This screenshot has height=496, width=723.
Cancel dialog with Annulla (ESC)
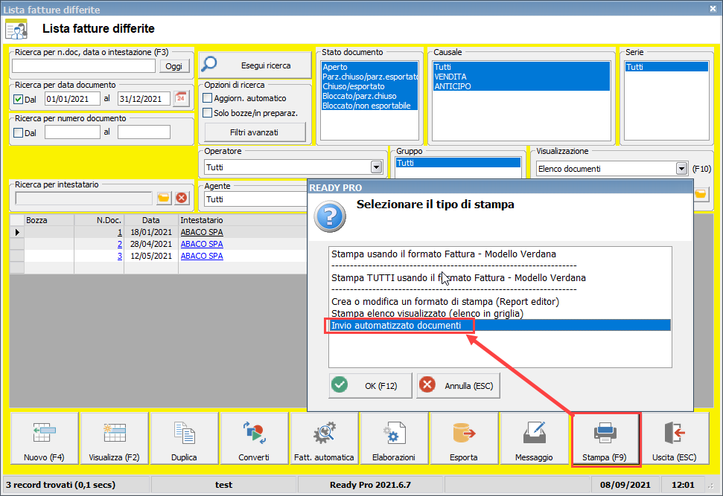pos(459,385)
